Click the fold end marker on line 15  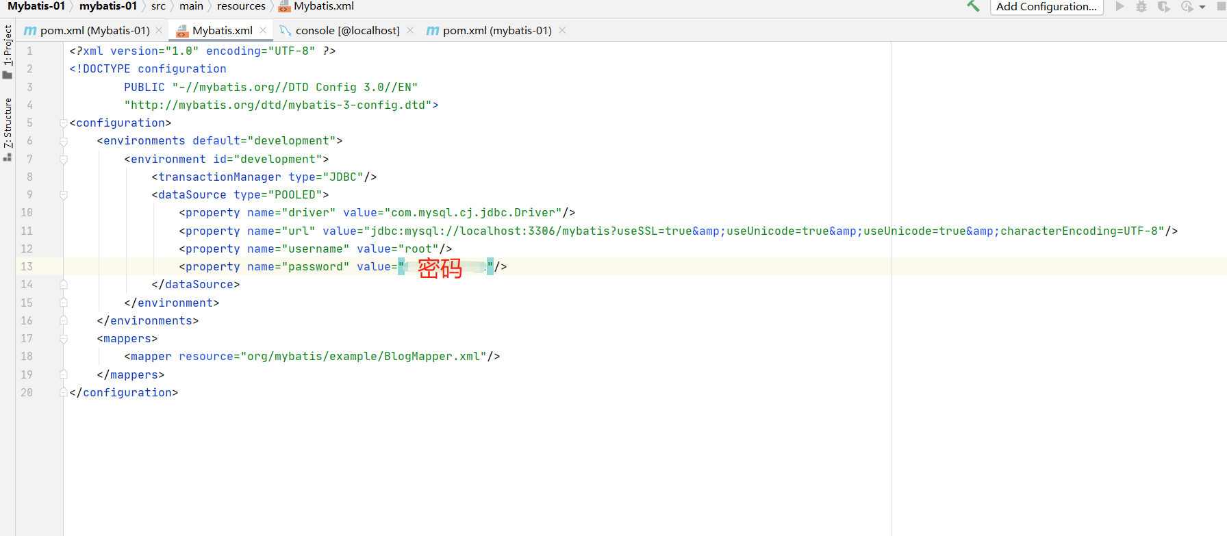(63, 303)
